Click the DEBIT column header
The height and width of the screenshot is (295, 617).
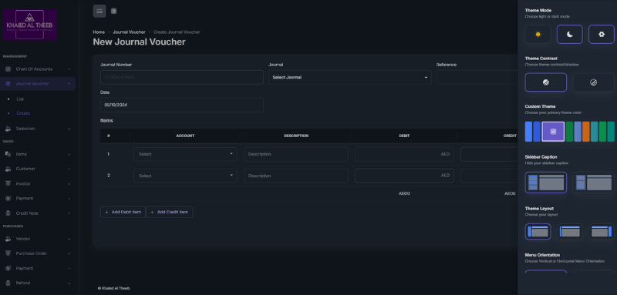pyautogui.click(x=404, y=136)
